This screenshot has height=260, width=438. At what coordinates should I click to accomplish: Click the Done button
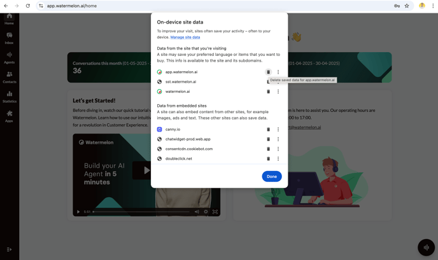pyautogui.click(x=271, y=176)
